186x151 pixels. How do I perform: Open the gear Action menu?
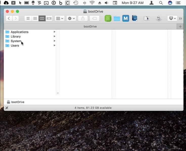(71, 18)
